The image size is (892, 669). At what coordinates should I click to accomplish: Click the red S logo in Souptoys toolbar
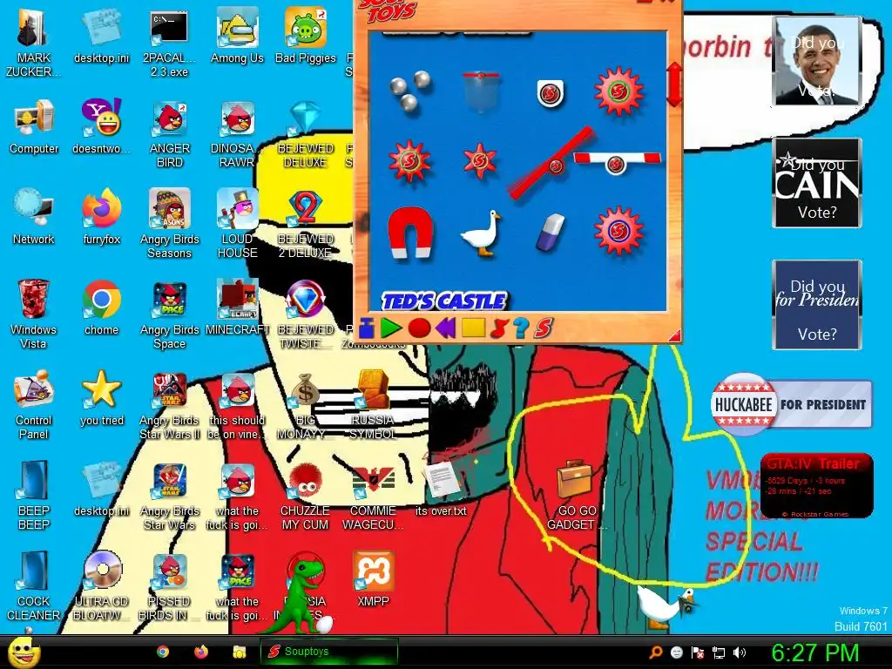point(544,328)
